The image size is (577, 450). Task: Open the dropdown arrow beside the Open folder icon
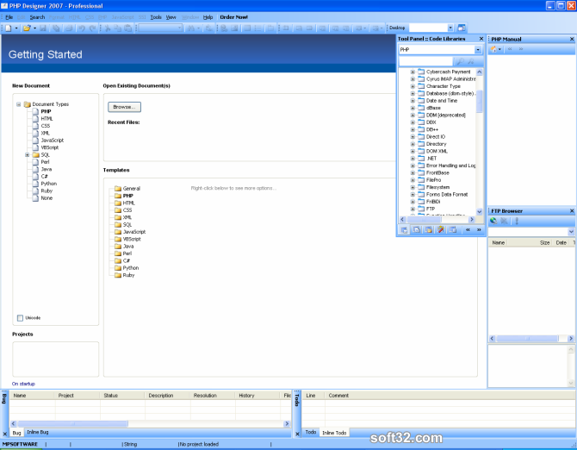click(x=34, y=28)
